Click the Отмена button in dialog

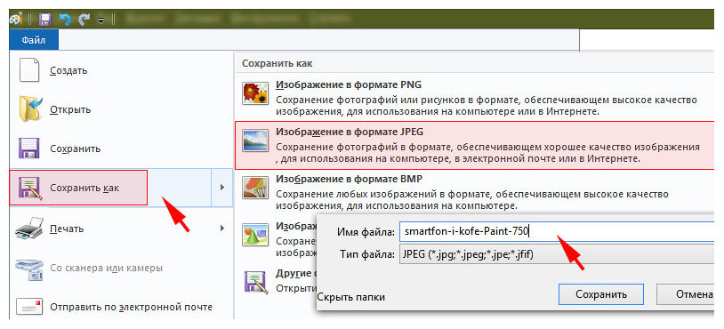[x=685, y=294]
